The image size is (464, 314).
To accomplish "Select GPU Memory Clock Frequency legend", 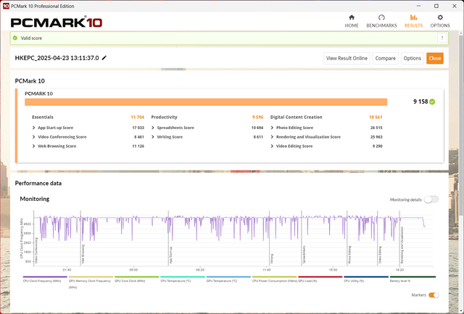I will click(x=90, y=283).
